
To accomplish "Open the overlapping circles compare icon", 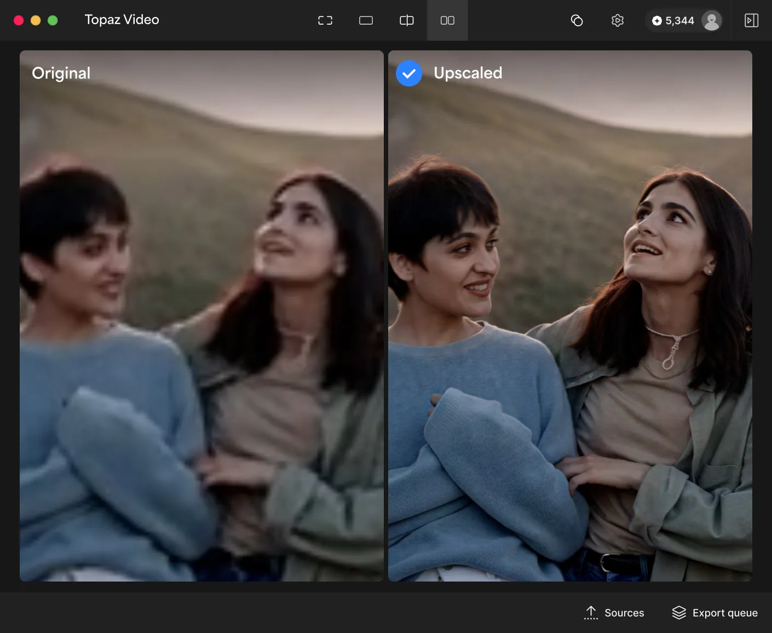I will click(x=577, y=20).
